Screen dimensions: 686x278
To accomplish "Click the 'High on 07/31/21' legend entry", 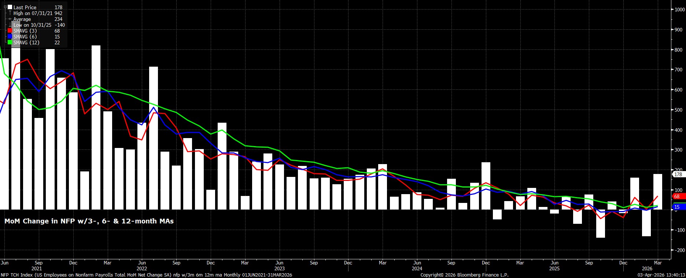I will pyautogui.click(x=33, y=13).
